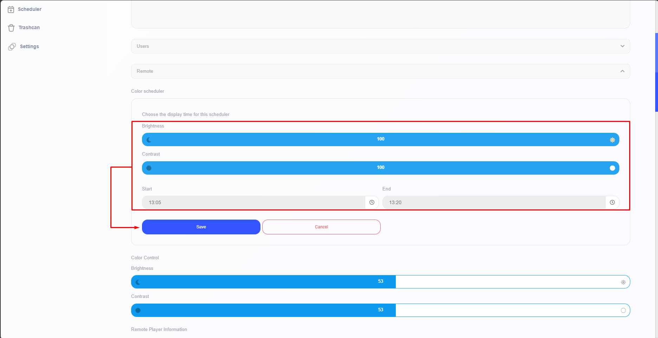Click the Trashcan bin icon in sidebar
Screen dimensions: 658x338
click(11, 28)
